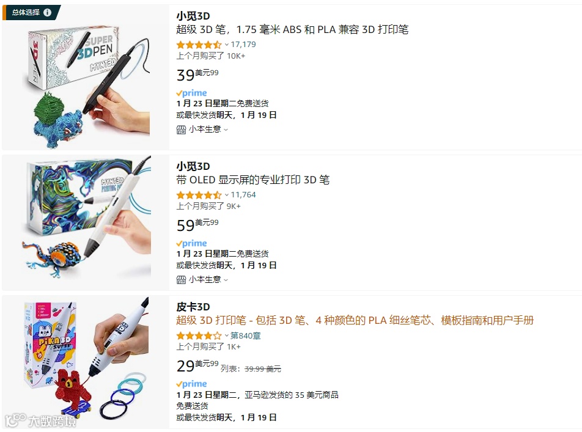Click star rating of OLED 3D pen listing
The height and width of the screenshot is (432, 582).
(x=199, y=195)
